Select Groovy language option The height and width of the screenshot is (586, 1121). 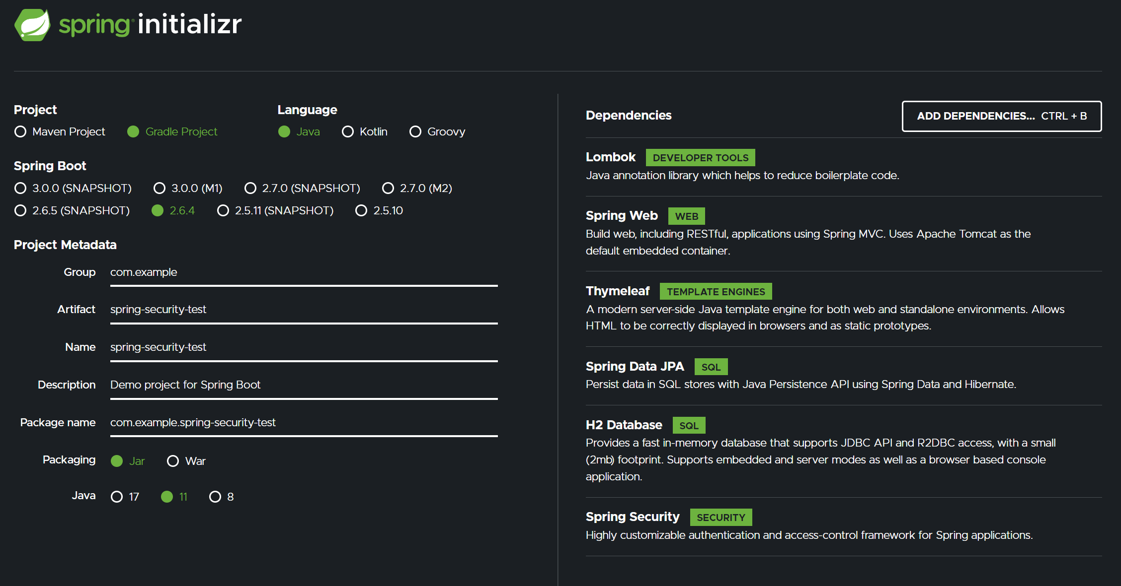pos(415,131)
